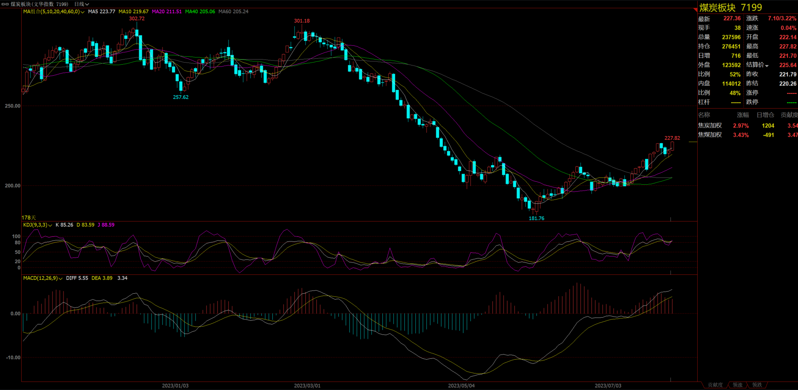Sort by the 名称 column header

(704, 115)
